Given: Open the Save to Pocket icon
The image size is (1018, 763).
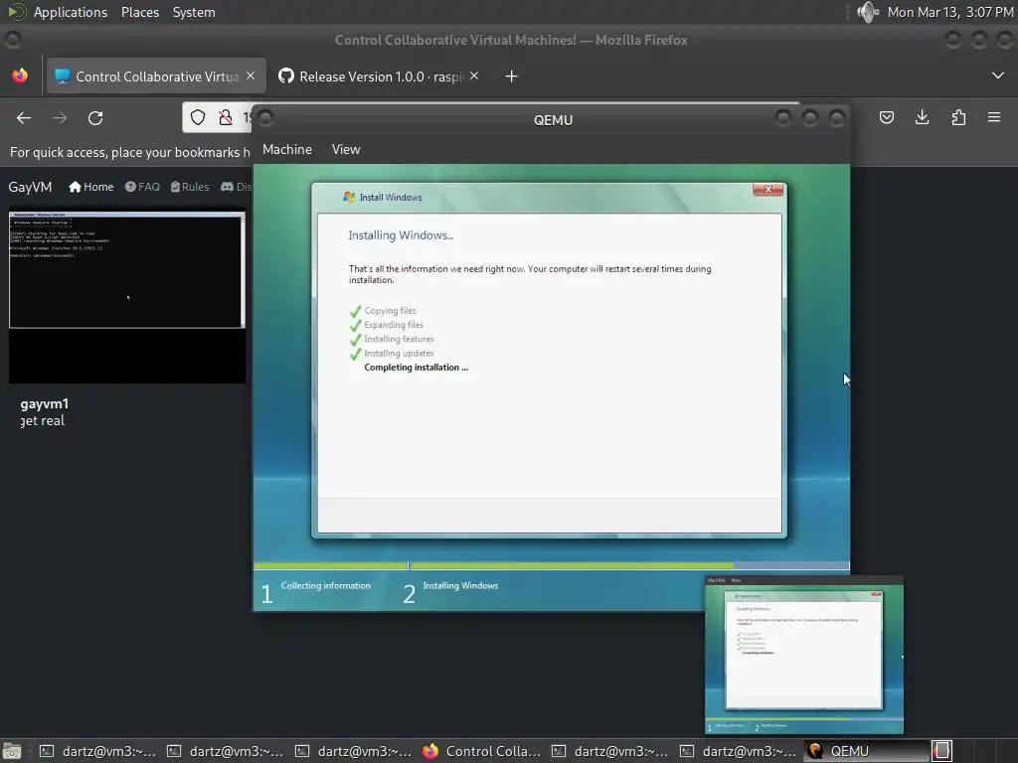Looking at the screenshot, I should pos(886,117).
